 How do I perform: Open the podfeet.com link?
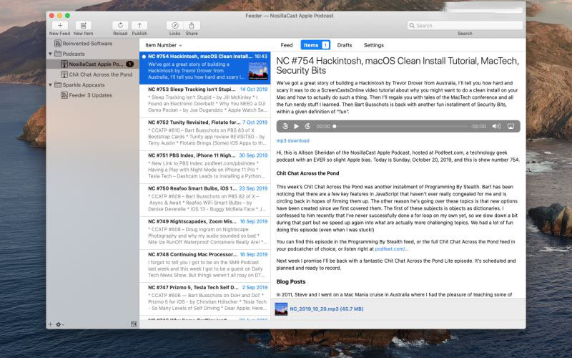391,249
